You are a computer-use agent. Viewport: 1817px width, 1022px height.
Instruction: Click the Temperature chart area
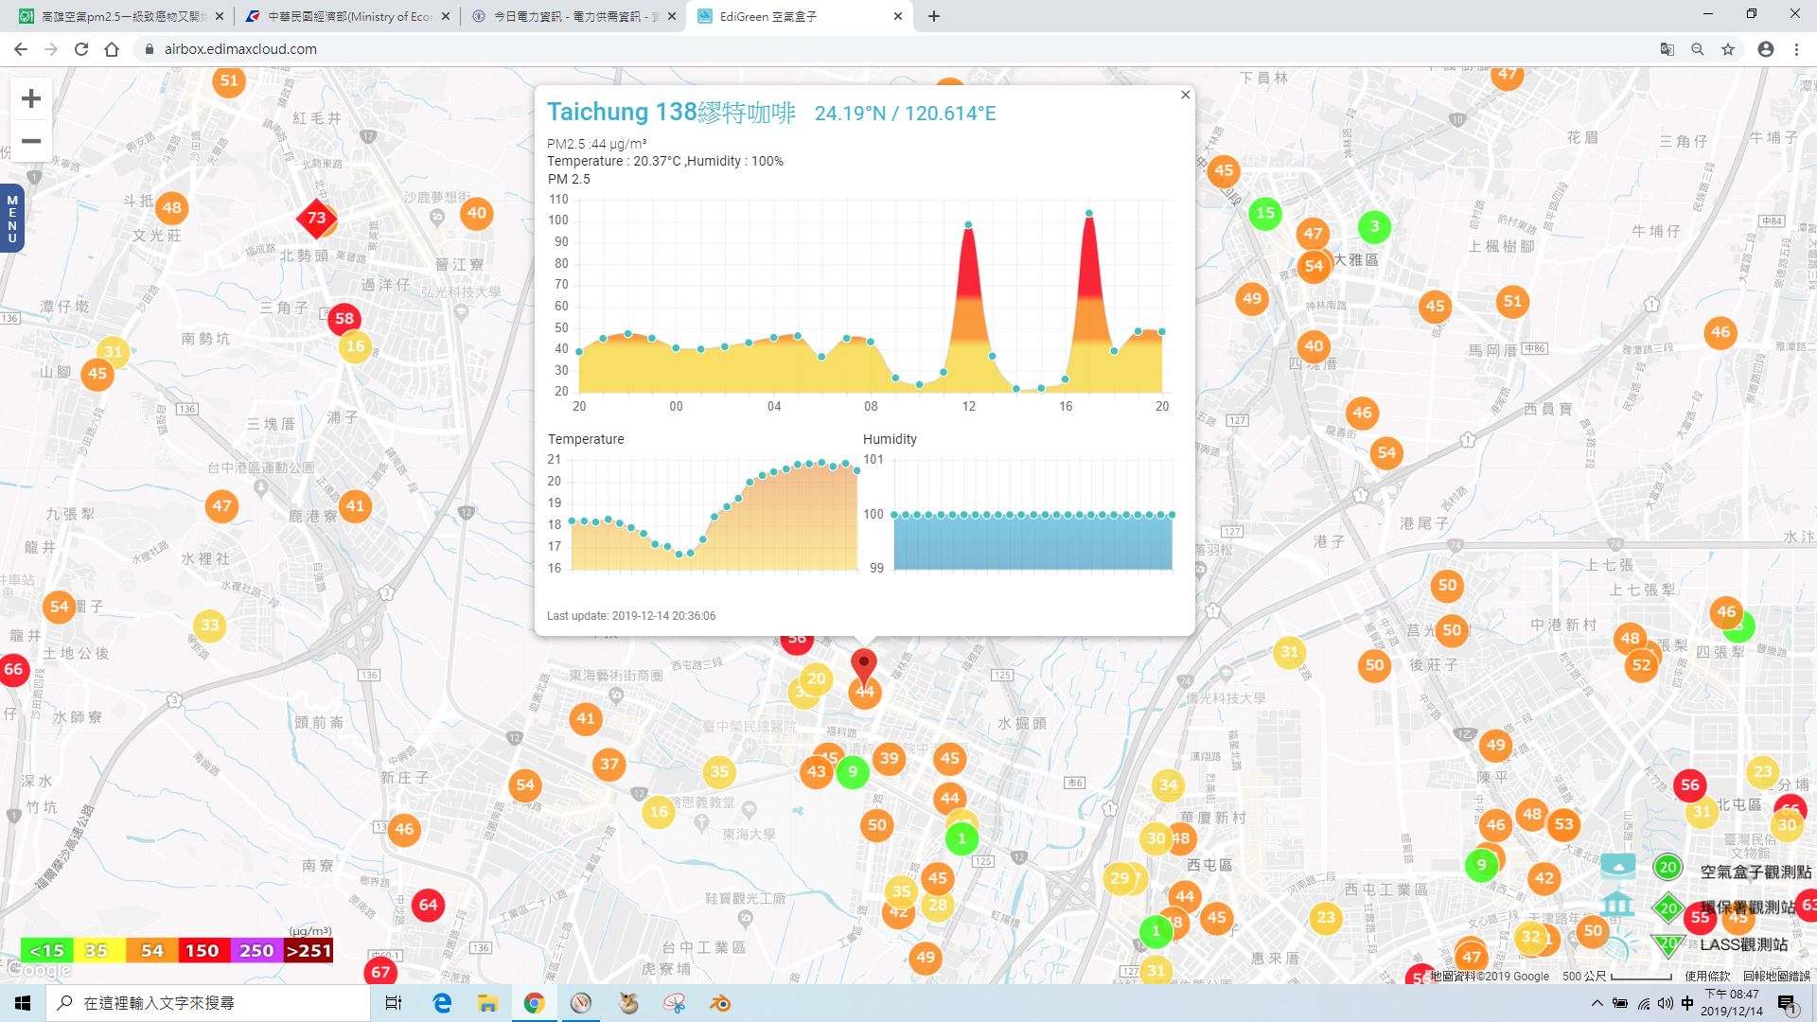click(x=714, y=514)
